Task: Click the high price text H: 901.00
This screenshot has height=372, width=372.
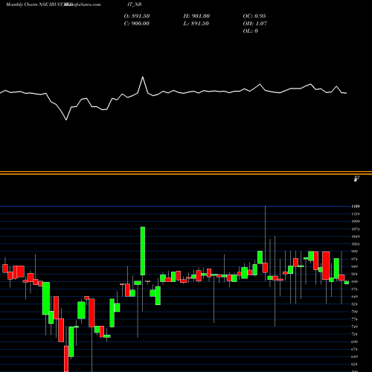Action: pyautogui.click(x=196, y=16)
